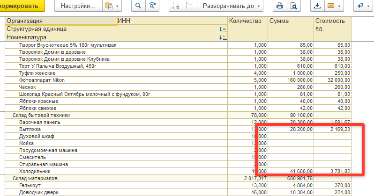Click the 32 000,00 unit cost cell
The width and height of the screenshot is (374, 196).
pyautogui.click(x=332, y=80)
